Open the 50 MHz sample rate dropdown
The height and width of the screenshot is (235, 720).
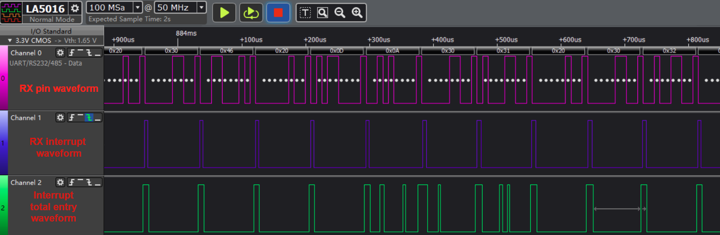(201, 8)
